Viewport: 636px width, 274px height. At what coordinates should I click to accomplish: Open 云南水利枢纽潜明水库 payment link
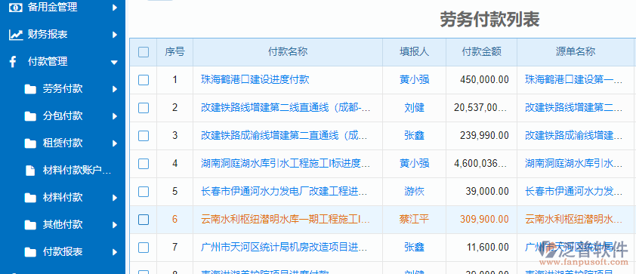(x=286, y=220)
